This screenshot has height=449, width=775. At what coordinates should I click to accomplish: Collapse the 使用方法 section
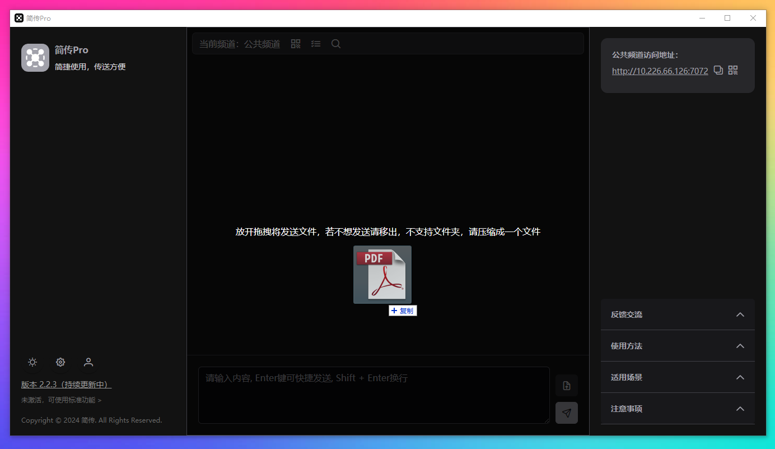pos(740,346)
